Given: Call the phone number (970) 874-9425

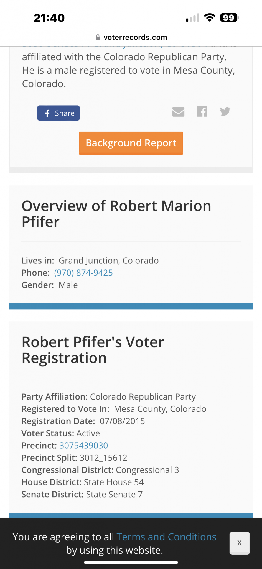Looking at the screenshot, I should 83,273.
